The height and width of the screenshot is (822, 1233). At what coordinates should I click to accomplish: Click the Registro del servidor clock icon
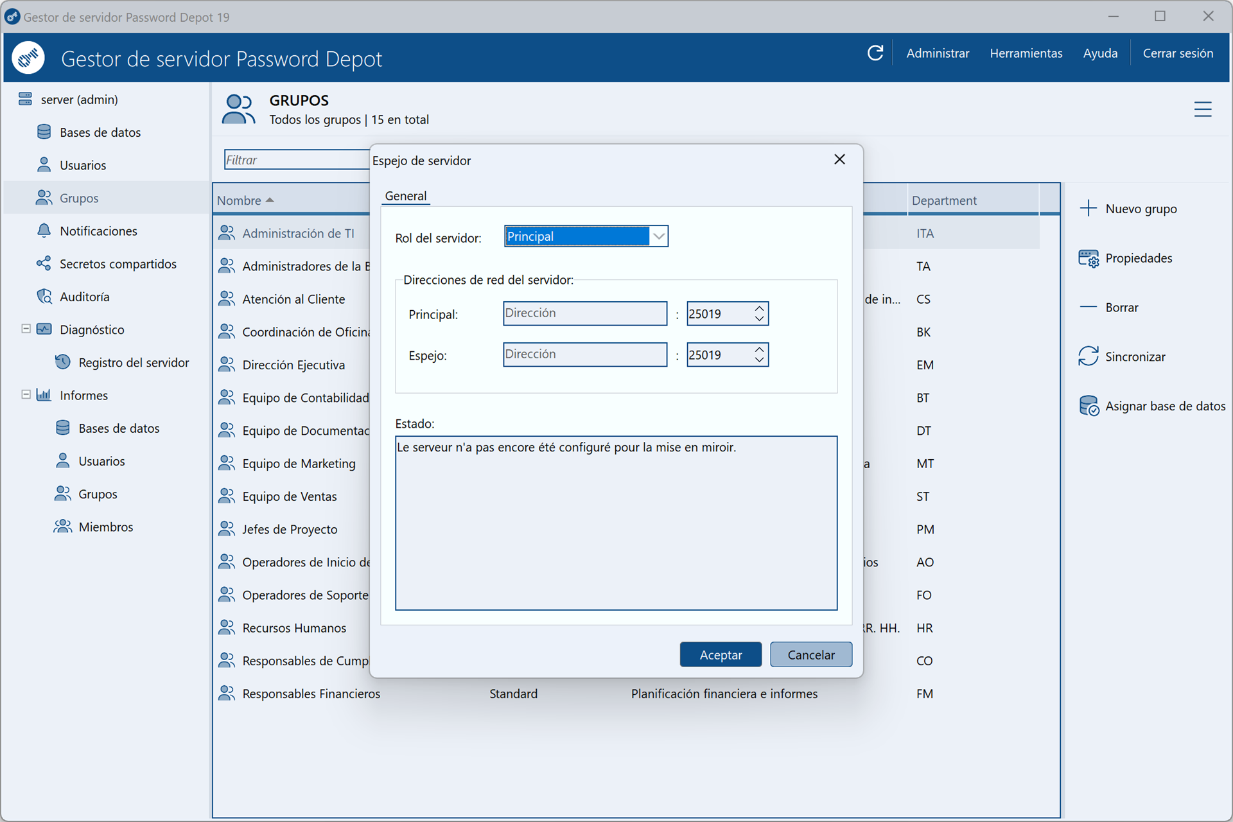click(x=63, y=362)
